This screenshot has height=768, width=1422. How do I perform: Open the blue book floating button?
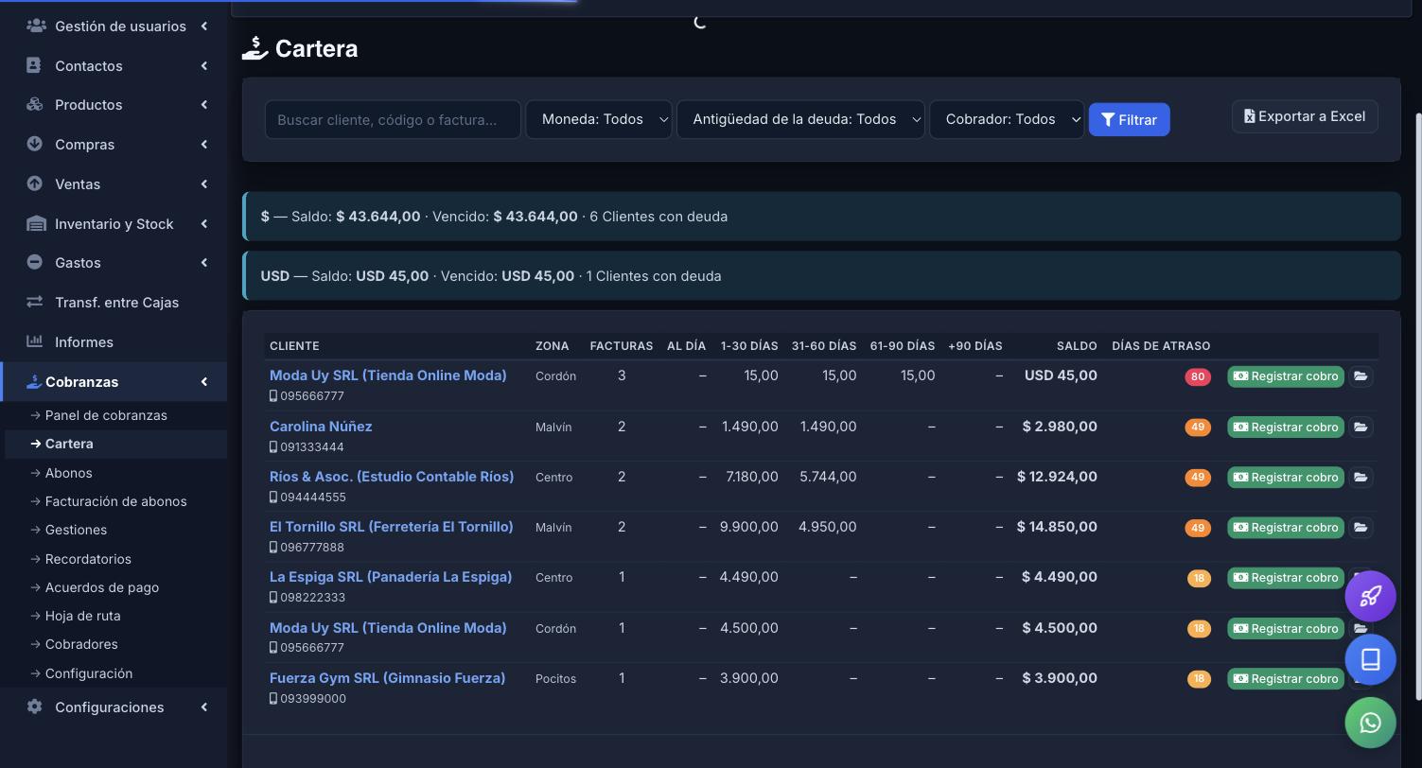tap(1370, 659)
